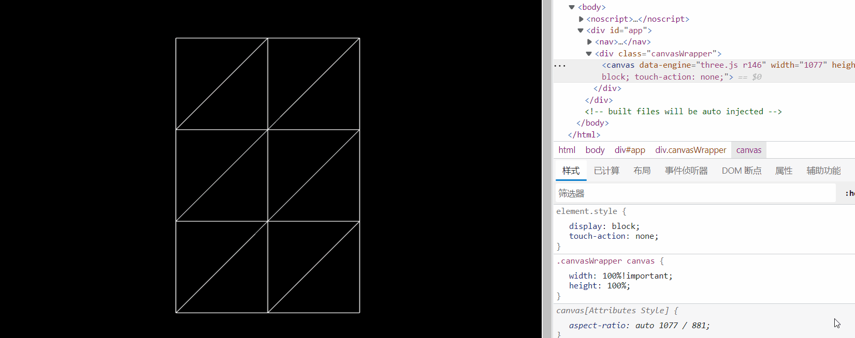Click the div.canvasWrapper breadcrumb item

[x=690, y=150]
